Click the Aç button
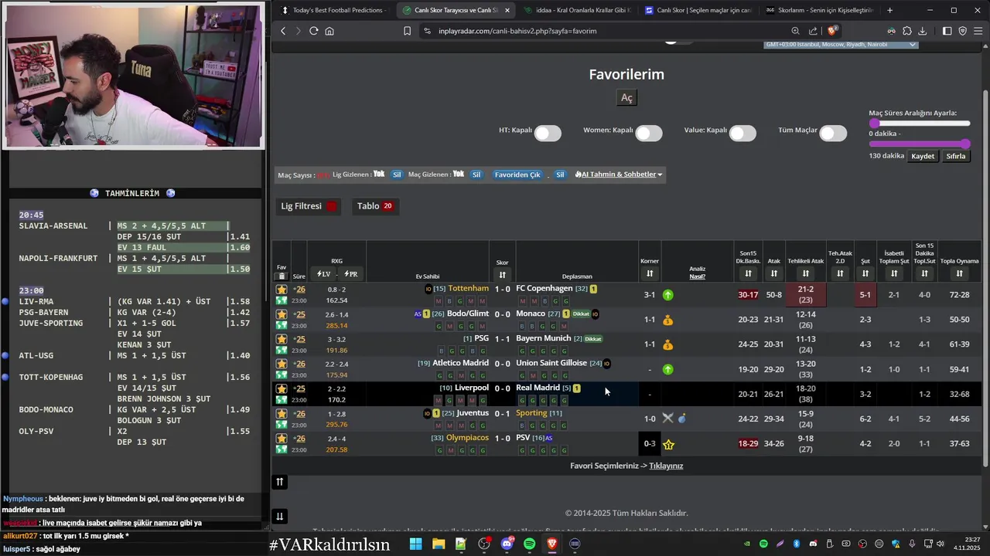 (626, 97)
